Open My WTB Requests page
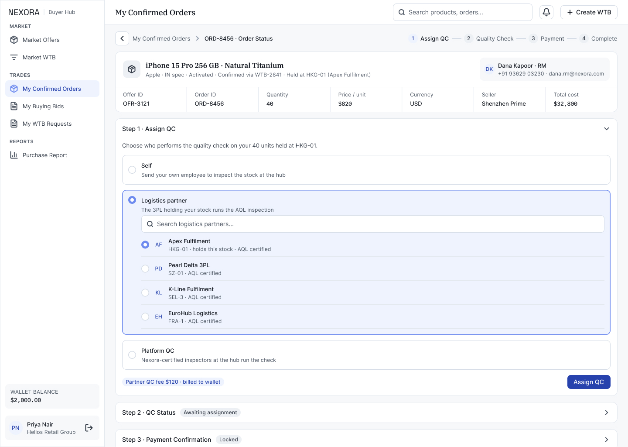Image resolution: width=628 pixels, height=447 pixels. coord(52,124)
